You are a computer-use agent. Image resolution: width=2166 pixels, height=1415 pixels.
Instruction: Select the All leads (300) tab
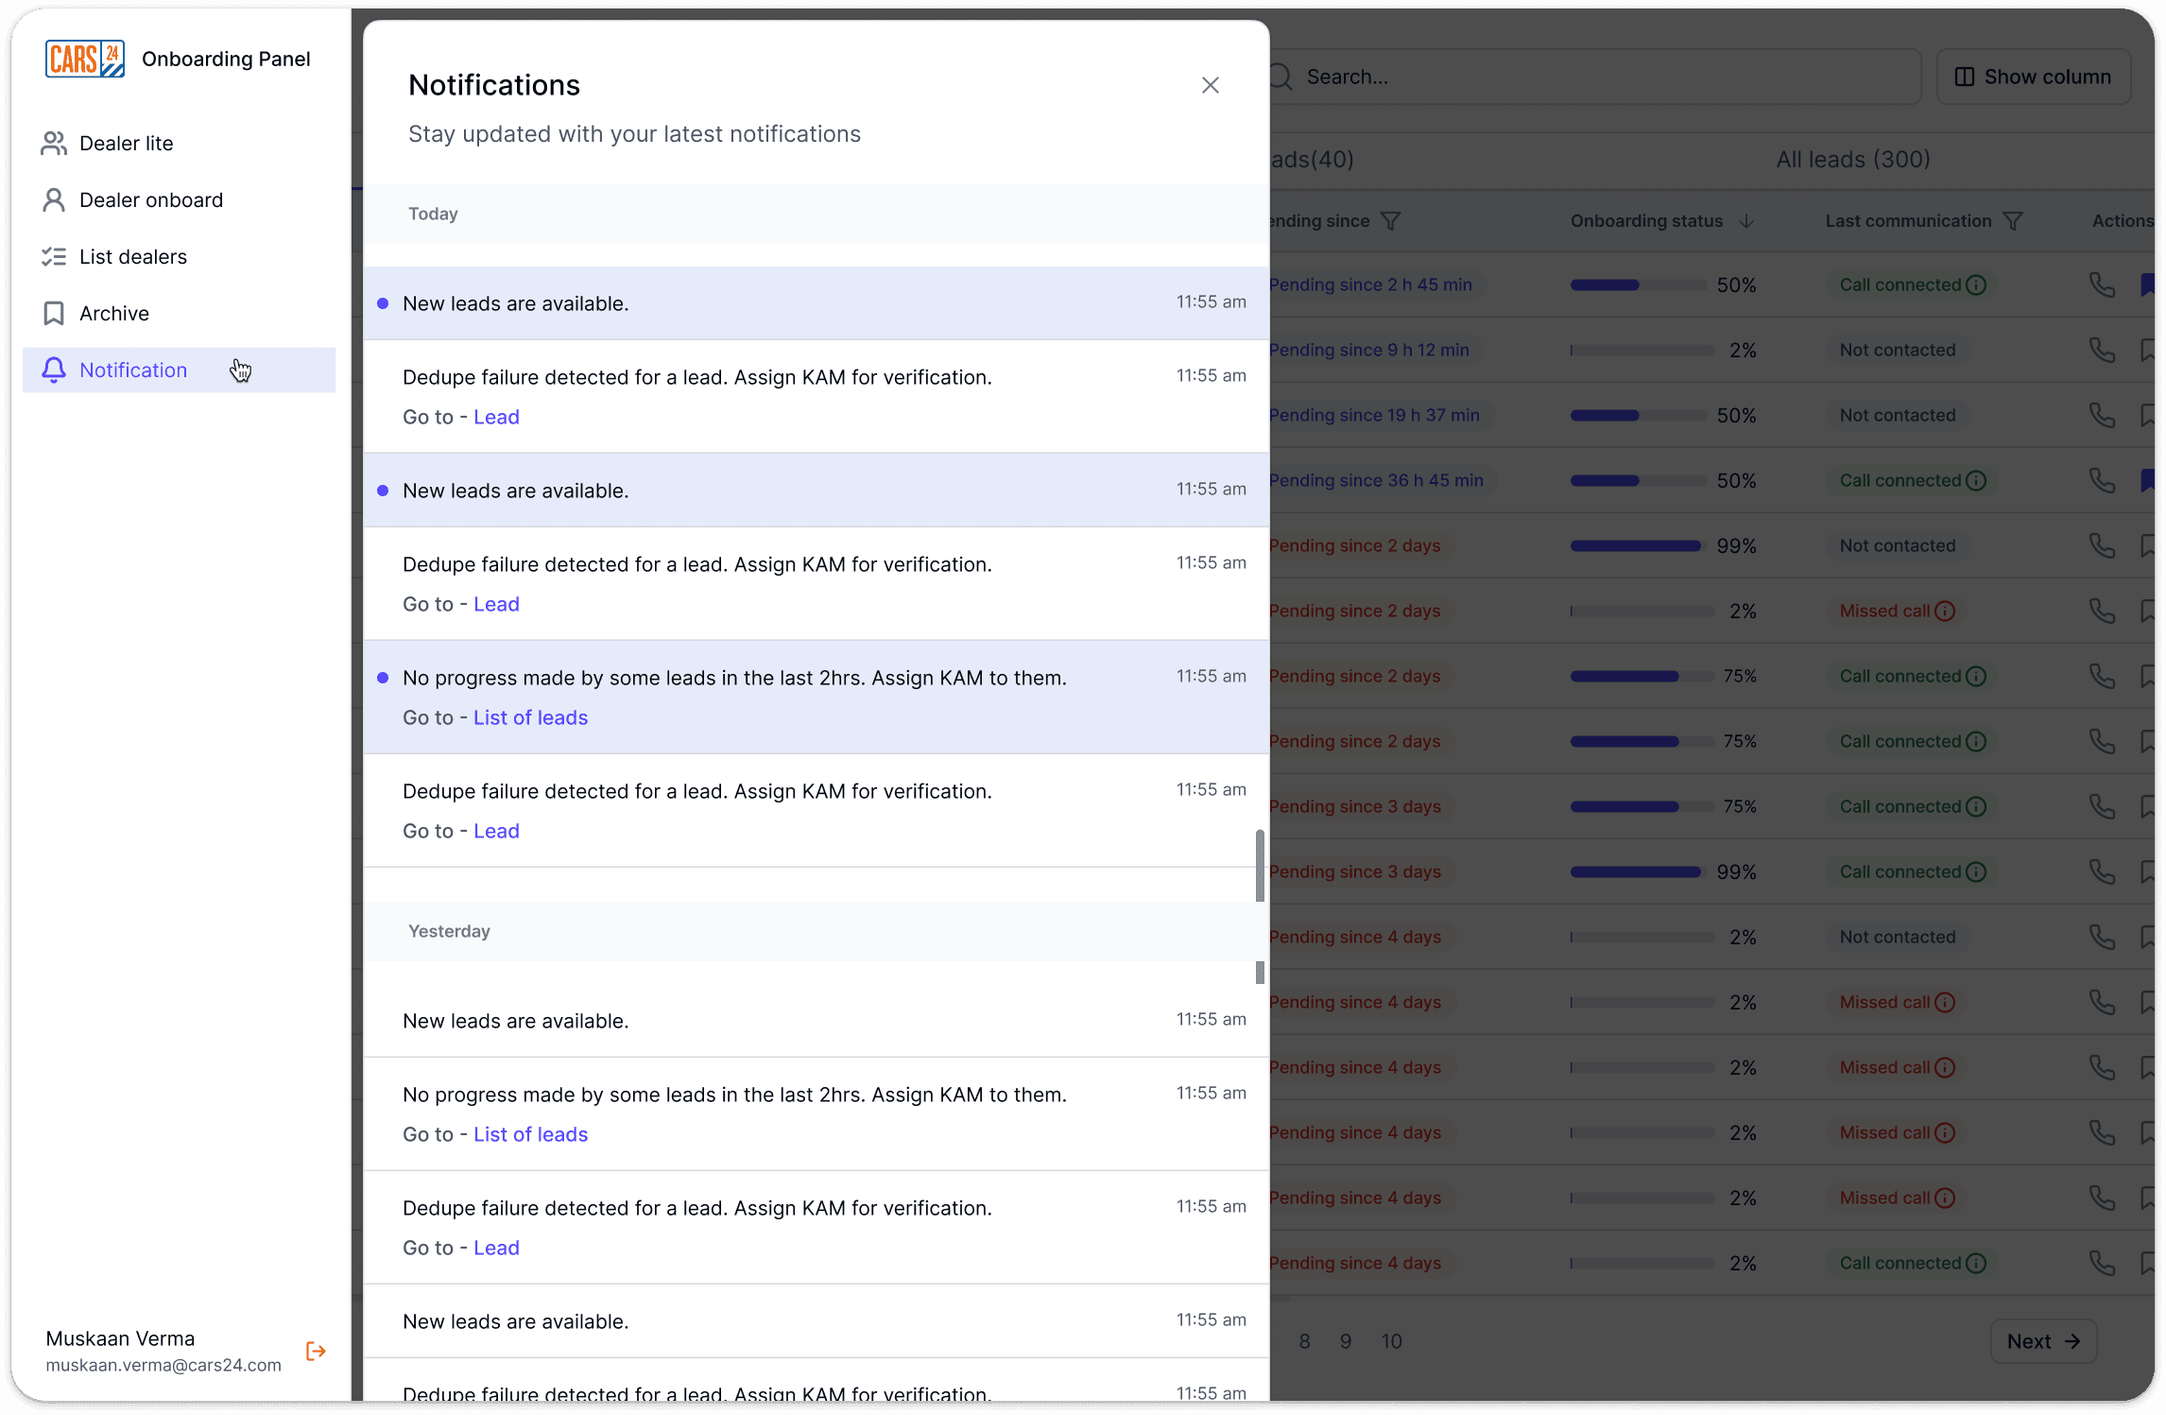(1852, 159)
